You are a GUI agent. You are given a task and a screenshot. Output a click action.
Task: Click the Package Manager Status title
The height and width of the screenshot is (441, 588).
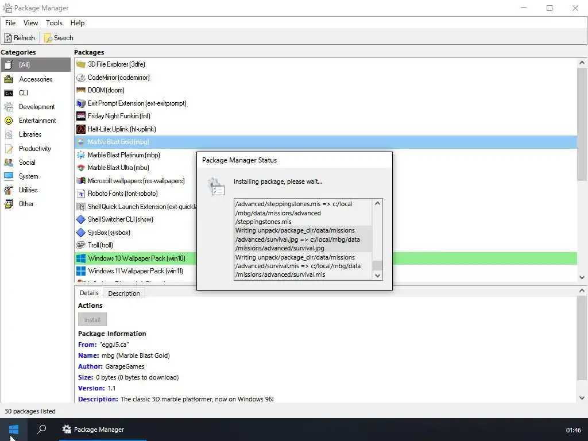[239, 160]
